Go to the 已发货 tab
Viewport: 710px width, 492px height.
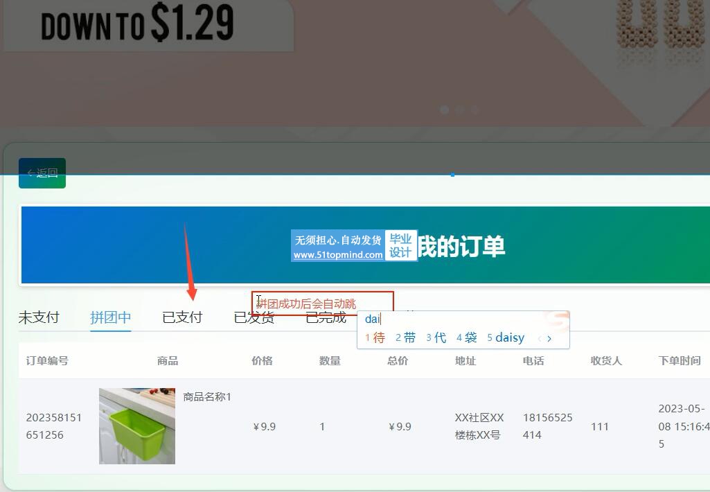(x=254, y=318)
